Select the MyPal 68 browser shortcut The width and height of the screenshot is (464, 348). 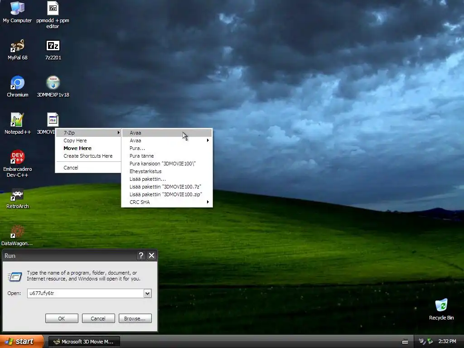point(18,50)
